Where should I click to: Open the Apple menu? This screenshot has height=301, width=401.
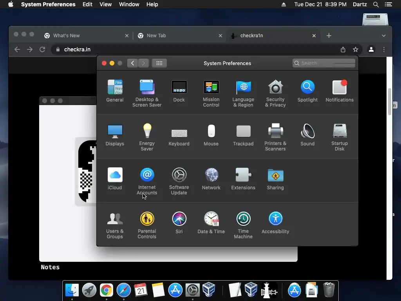coord(11,4)
